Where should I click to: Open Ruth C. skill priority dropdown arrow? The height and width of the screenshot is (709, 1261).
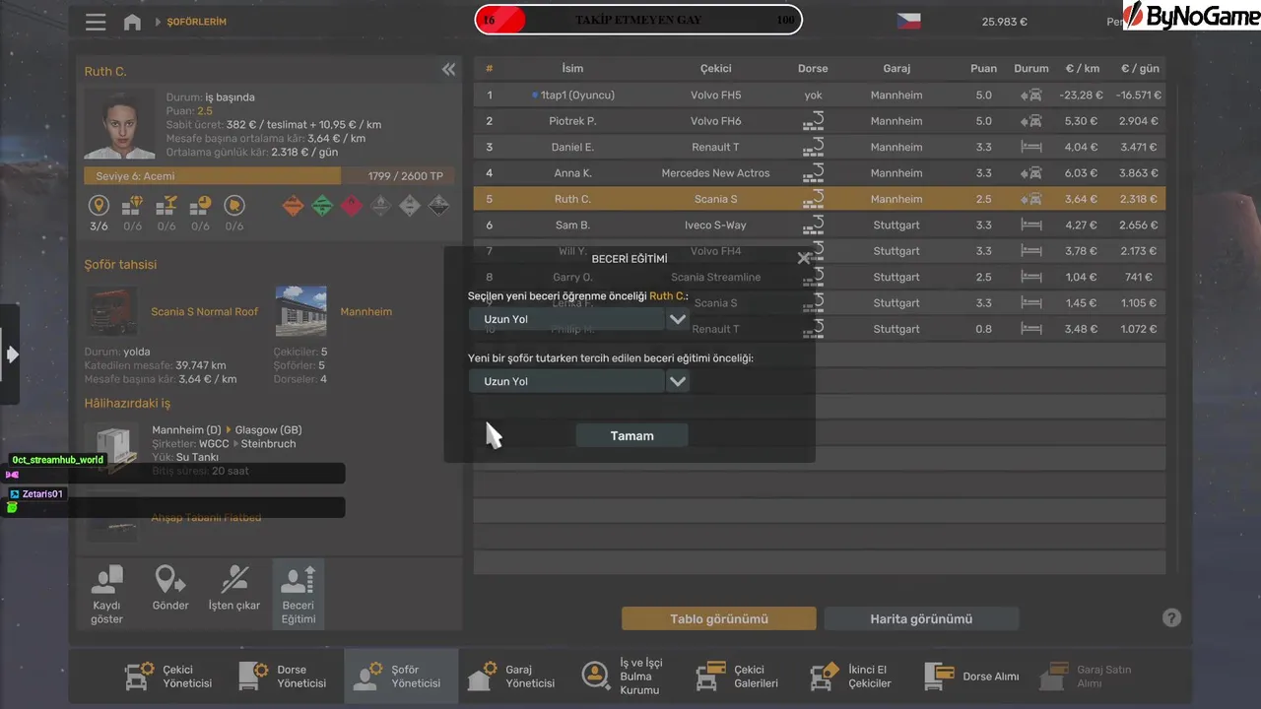point(677,319)
